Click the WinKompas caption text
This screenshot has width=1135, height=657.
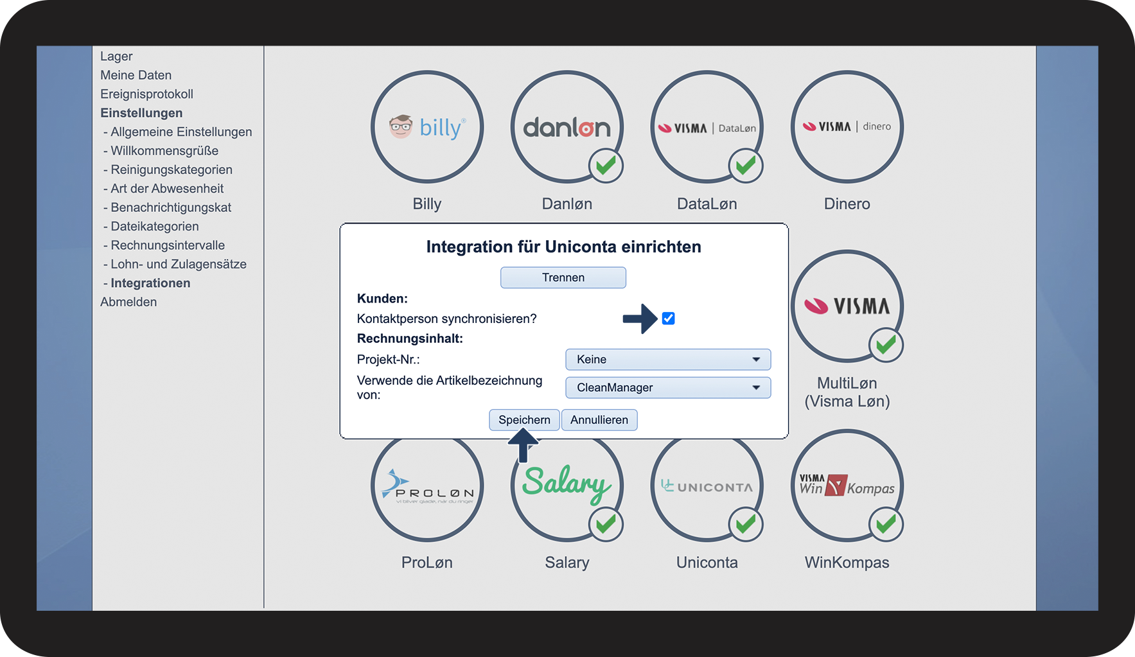[847, 563]
